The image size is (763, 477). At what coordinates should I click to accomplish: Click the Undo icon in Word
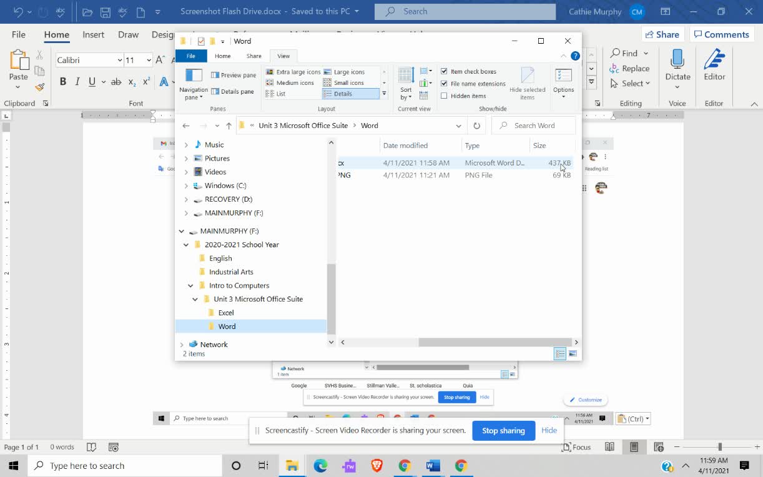tap(18, 12)
